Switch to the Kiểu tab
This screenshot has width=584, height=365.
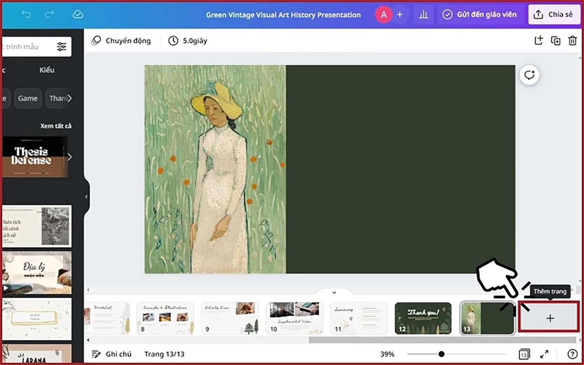coord(47,70)
